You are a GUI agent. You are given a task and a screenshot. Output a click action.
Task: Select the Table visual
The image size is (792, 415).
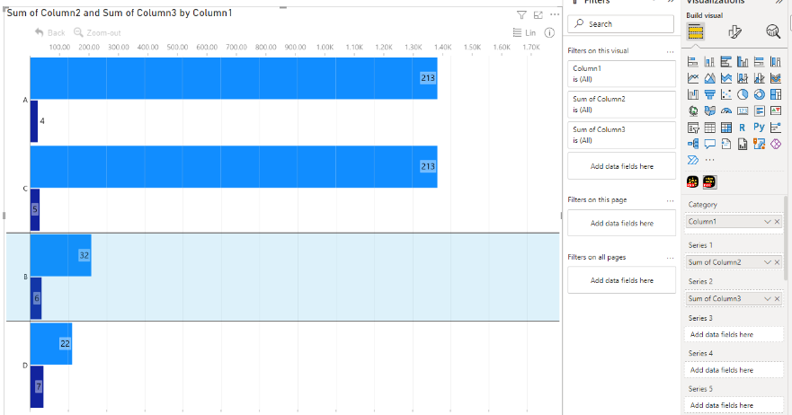[x=709, y=128]
